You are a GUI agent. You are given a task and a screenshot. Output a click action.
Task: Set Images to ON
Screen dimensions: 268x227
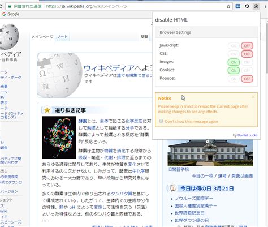click(234, 62)
